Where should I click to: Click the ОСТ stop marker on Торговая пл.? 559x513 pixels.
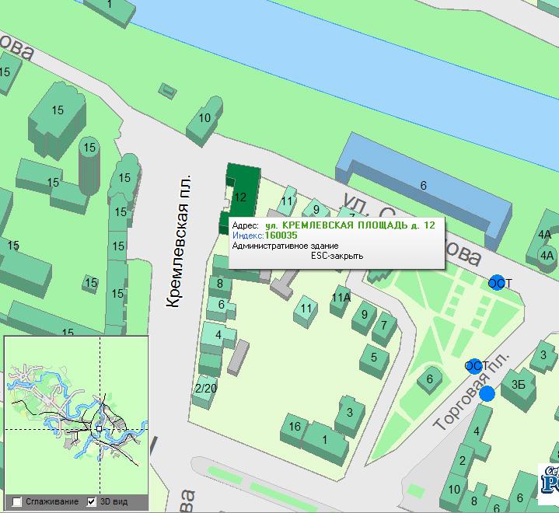(474, 366)
